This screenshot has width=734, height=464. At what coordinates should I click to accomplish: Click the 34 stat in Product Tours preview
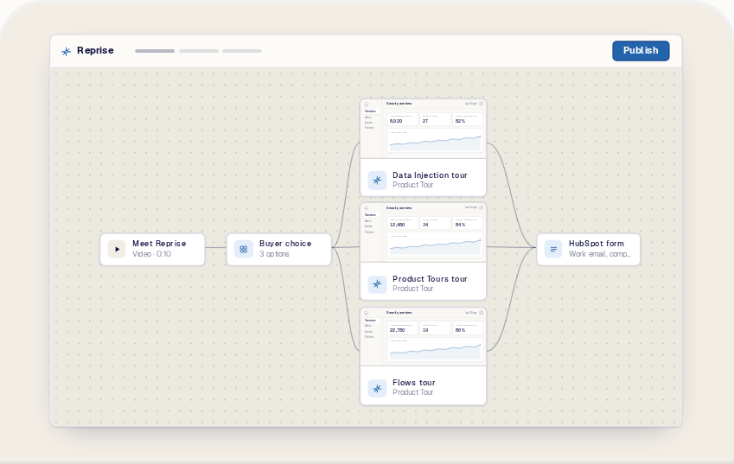point(425,225)
